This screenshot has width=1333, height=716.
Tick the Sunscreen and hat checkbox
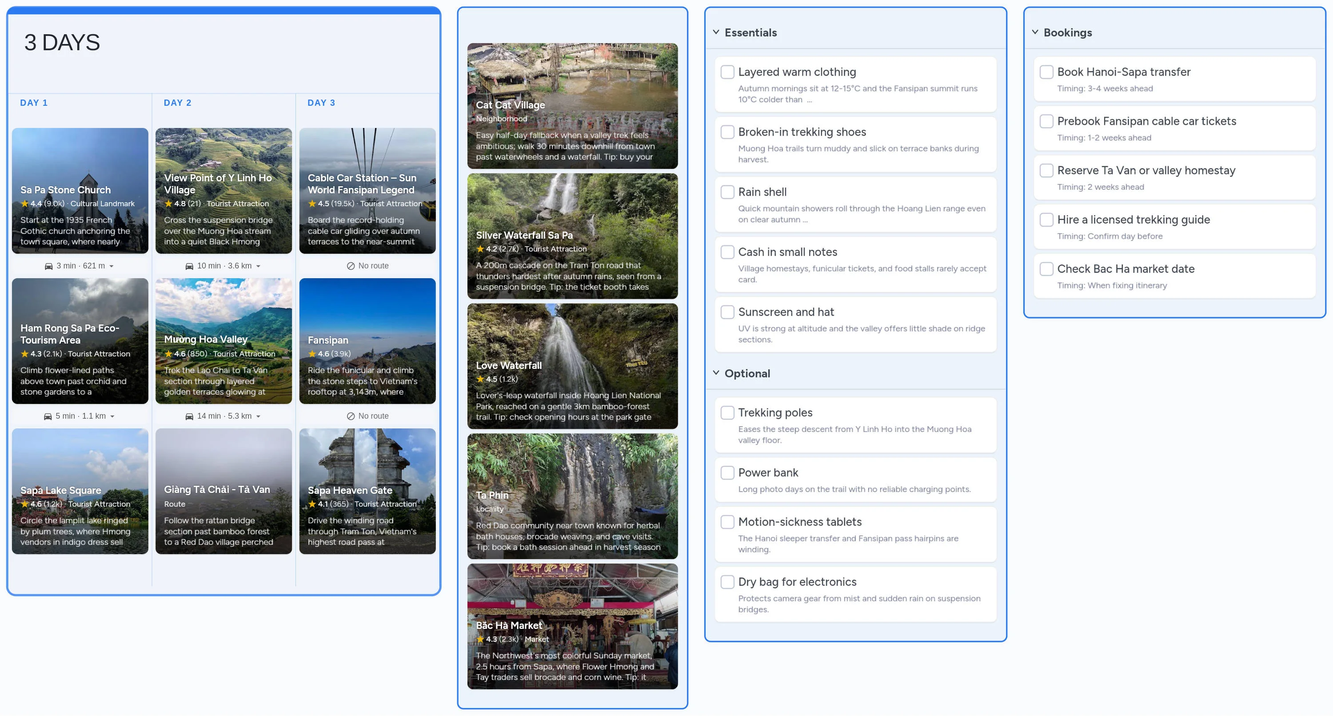click(727, 312)
